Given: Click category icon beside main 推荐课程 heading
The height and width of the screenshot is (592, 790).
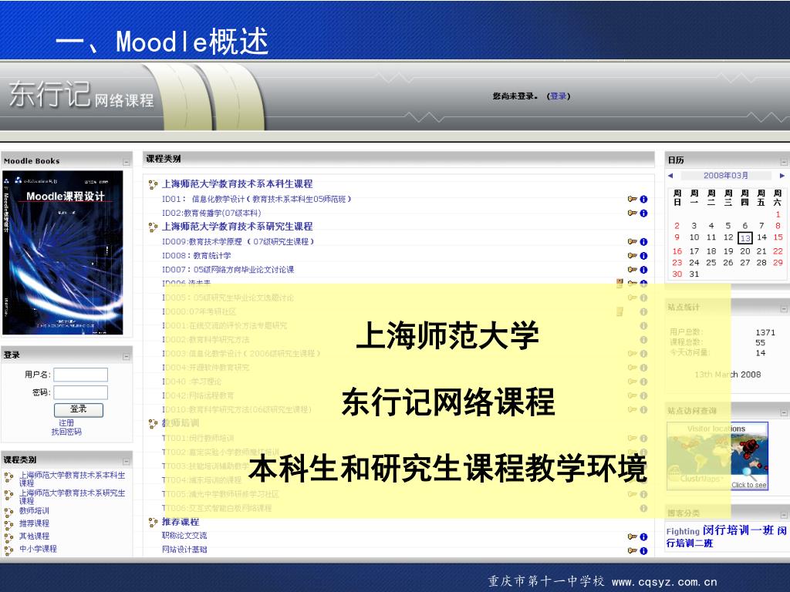Looking at the screenshot, I should pyautogui.click(x=154, y=523).
